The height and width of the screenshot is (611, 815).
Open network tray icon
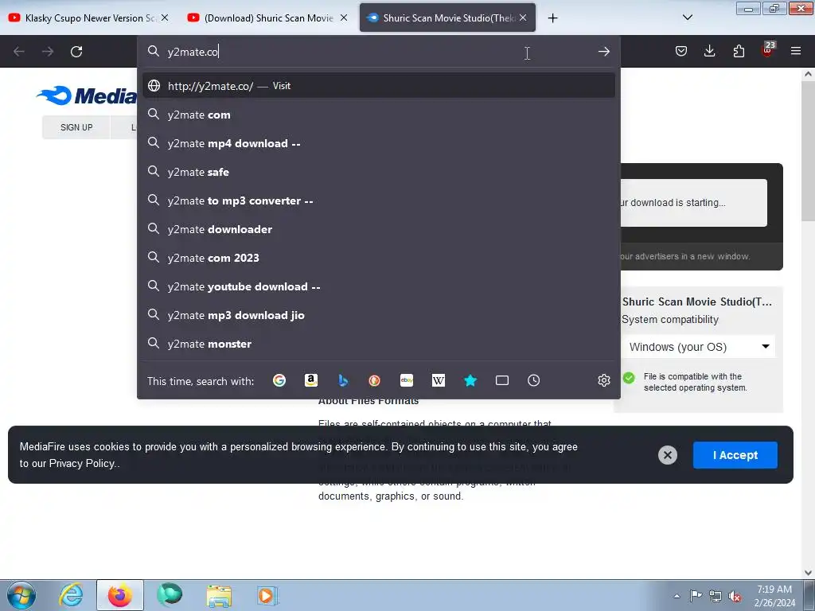click(716, 597)
